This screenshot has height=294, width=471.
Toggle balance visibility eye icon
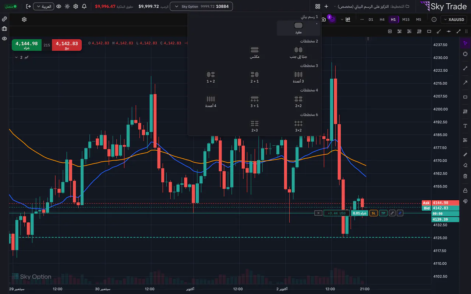click(x=59, y=6)
